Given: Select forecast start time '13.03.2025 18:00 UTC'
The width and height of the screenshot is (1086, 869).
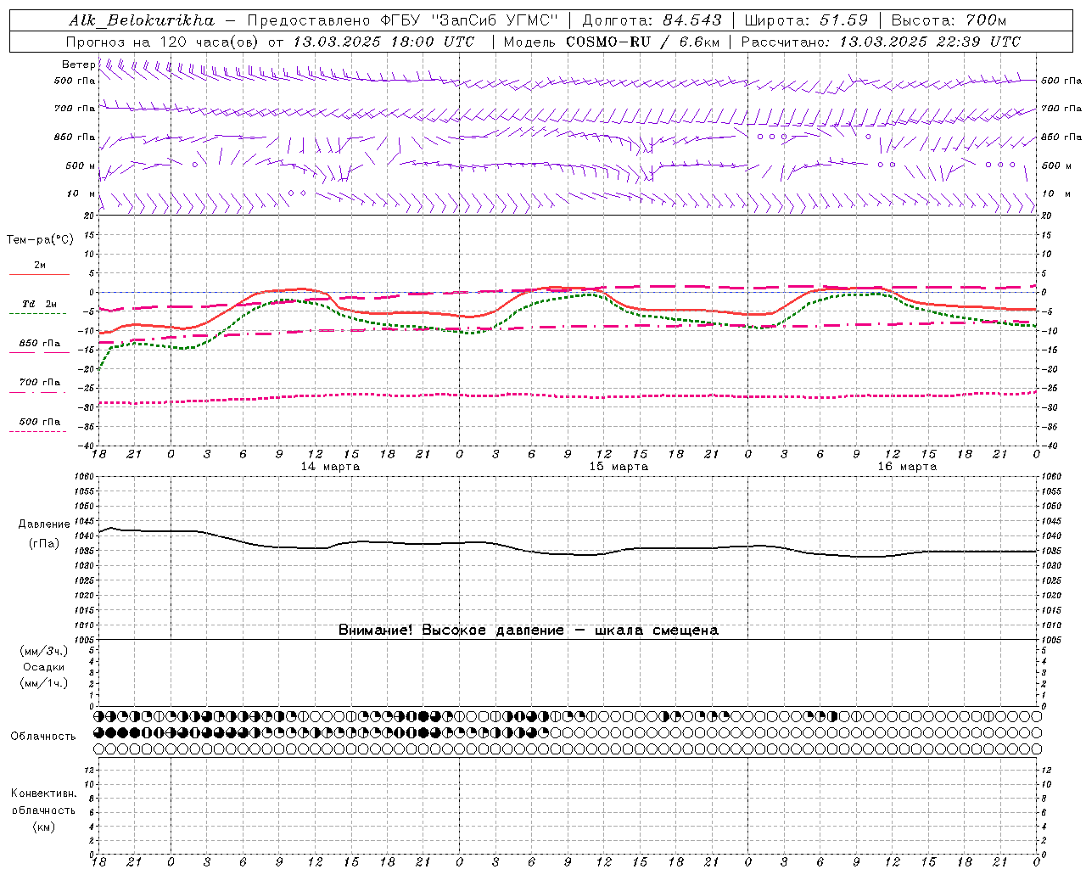Looking at the screenshot, I should point(383,42).
